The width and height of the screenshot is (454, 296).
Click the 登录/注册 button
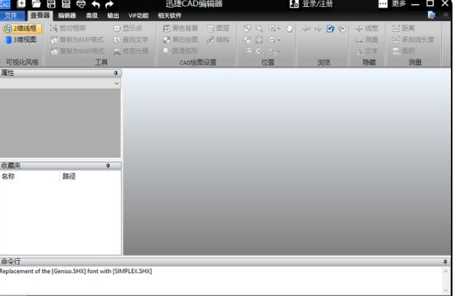coord(312,4)
